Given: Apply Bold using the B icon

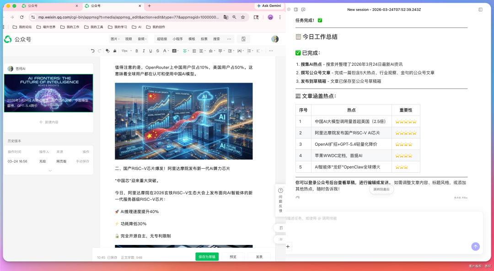Looking at the screenshot, I should pyautogui.click(x=137, y=51).
